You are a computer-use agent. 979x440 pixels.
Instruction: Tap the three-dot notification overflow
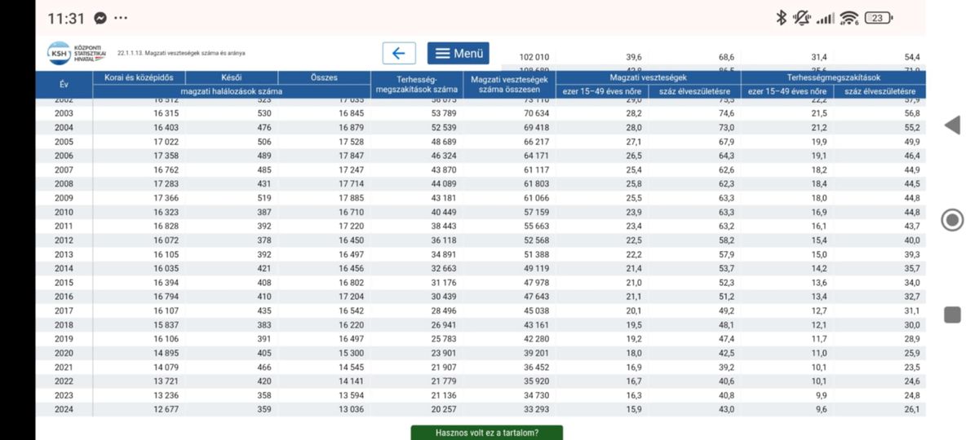121,18
